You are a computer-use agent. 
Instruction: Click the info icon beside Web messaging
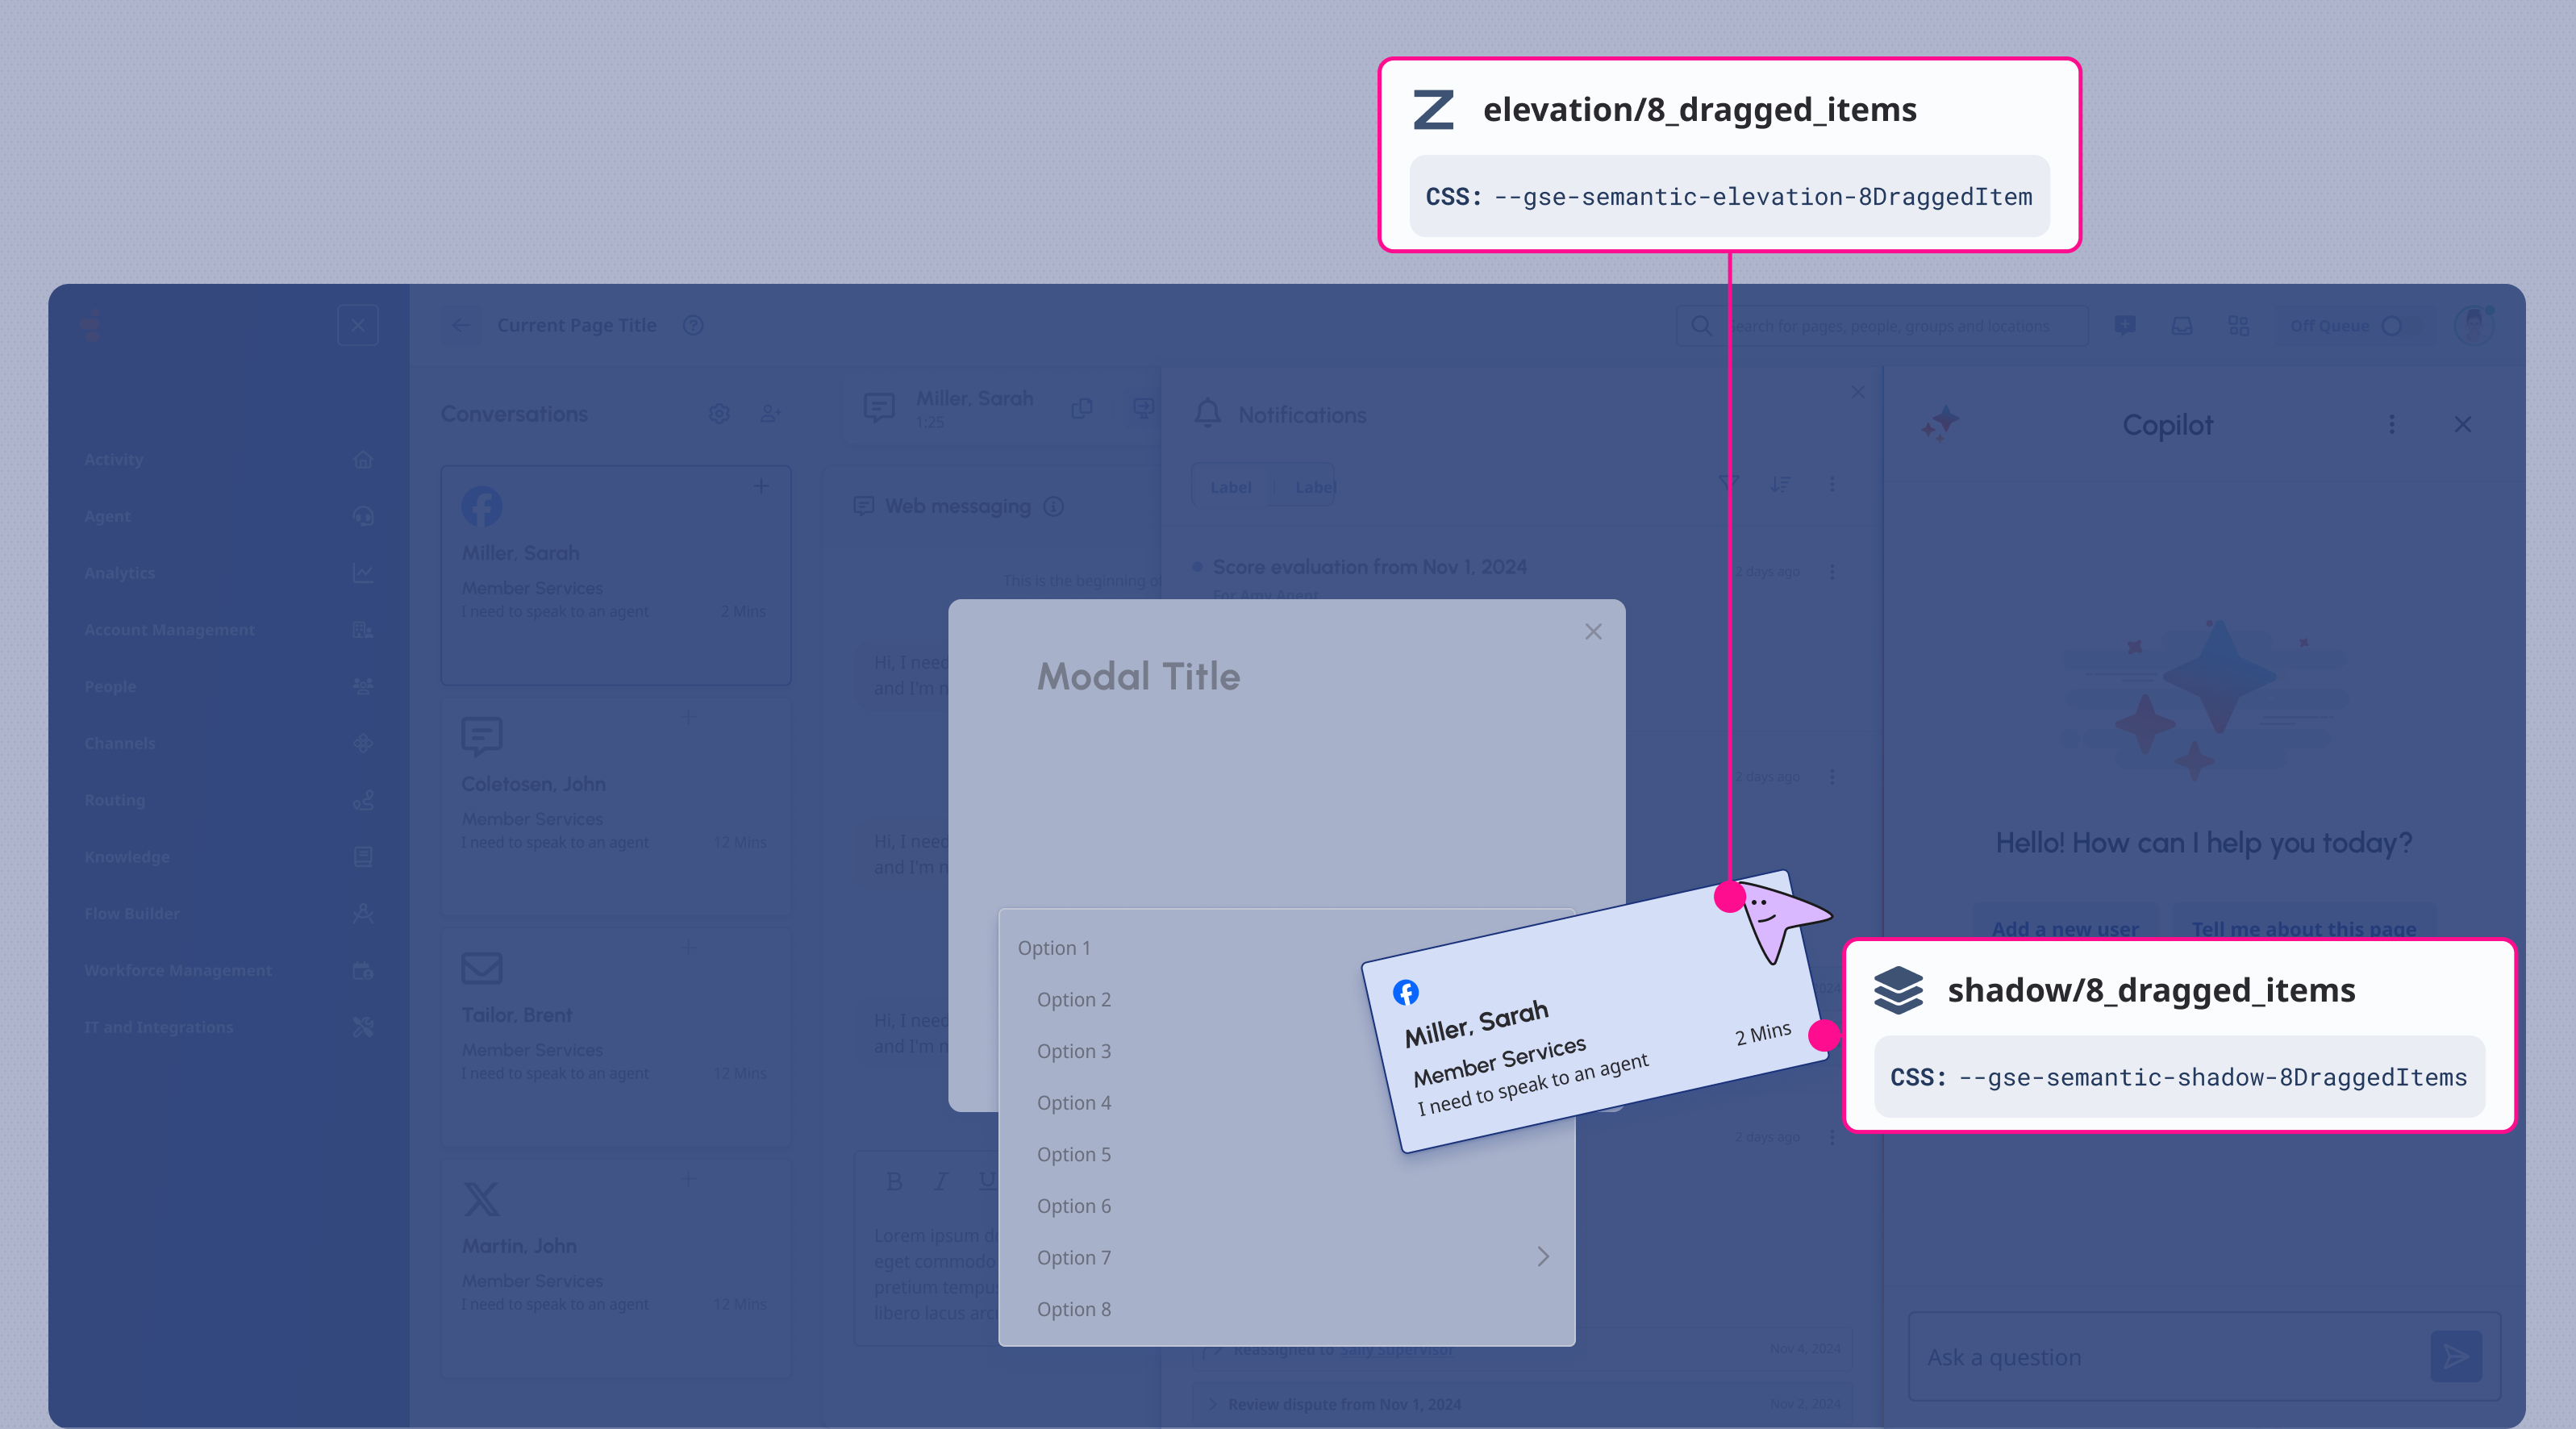(x=1053, y=506)
